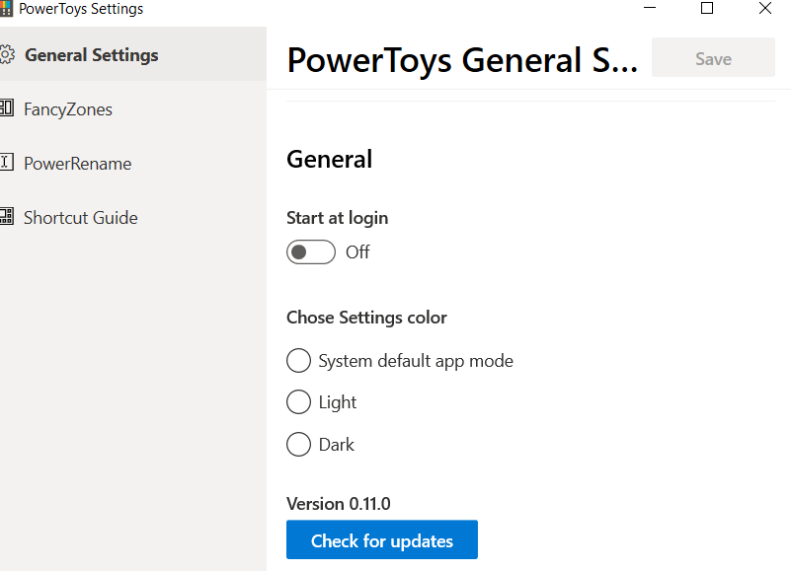Choose the Dark settings color
This screenshot has height=571, width=791.
click(x=298, y=444)
